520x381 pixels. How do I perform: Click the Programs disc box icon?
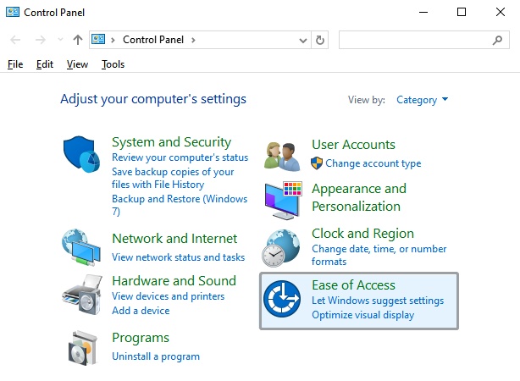(82, 348)
